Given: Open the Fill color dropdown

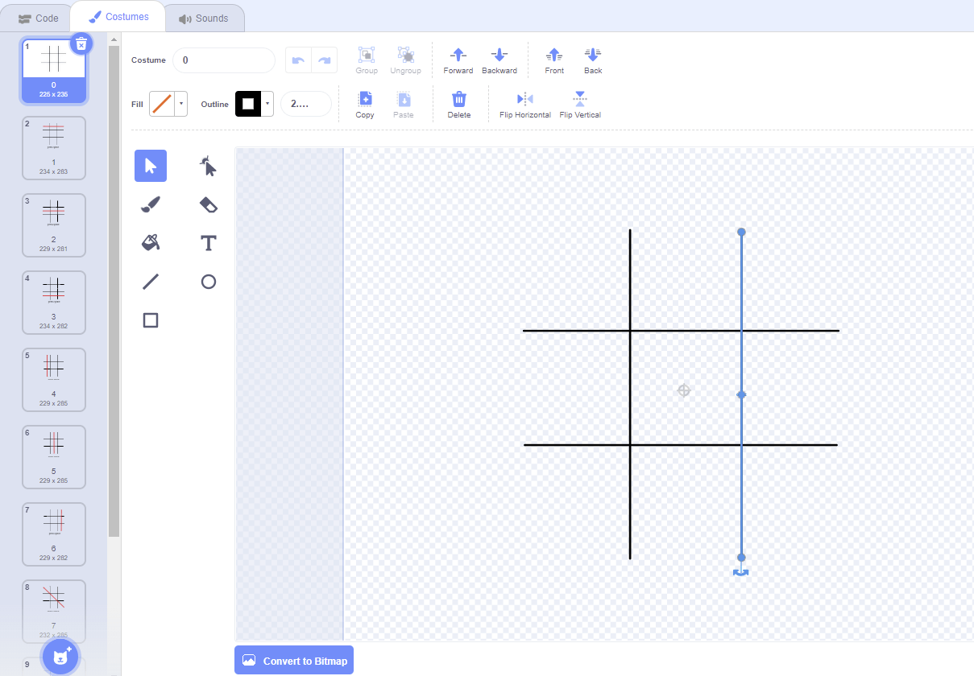Looking at the screenshot, I should [181, 104].
